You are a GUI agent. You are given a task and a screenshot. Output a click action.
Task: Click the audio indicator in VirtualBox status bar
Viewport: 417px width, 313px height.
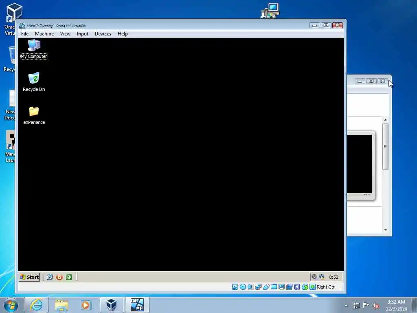coord(250,287)
